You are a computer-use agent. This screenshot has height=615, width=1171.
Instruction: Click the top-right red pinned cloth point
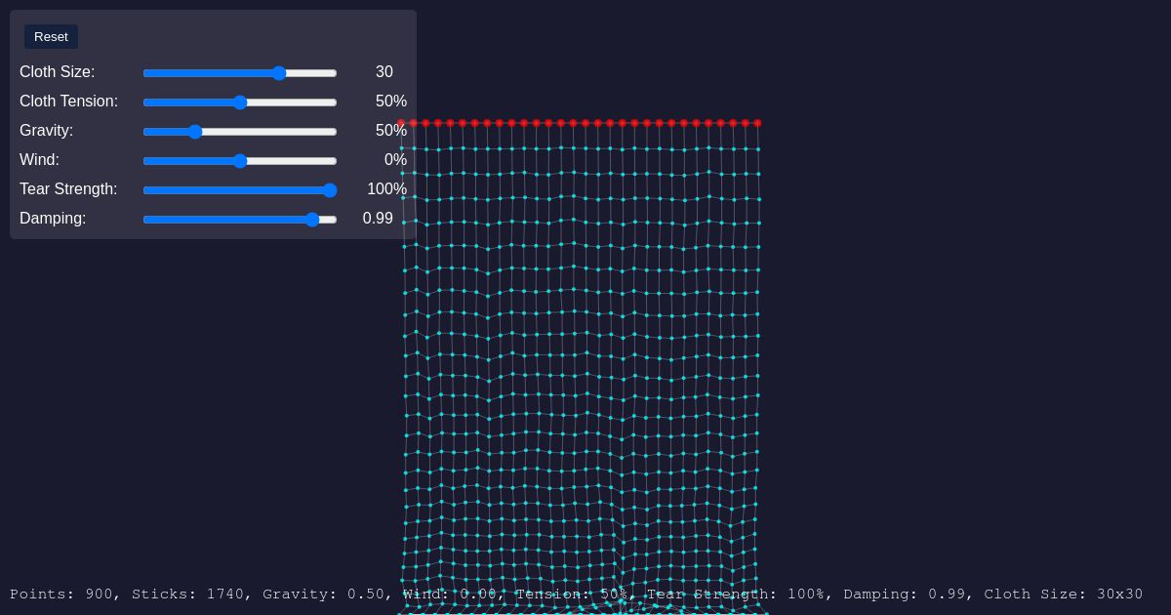tap(757, 123)
